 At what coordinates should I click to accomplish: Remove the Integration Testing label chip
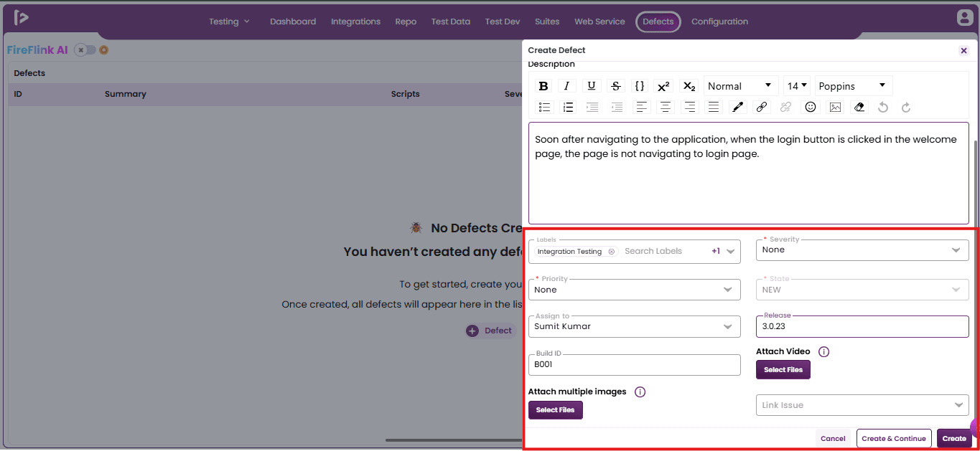pyautogui.click(x=612, y=252)
